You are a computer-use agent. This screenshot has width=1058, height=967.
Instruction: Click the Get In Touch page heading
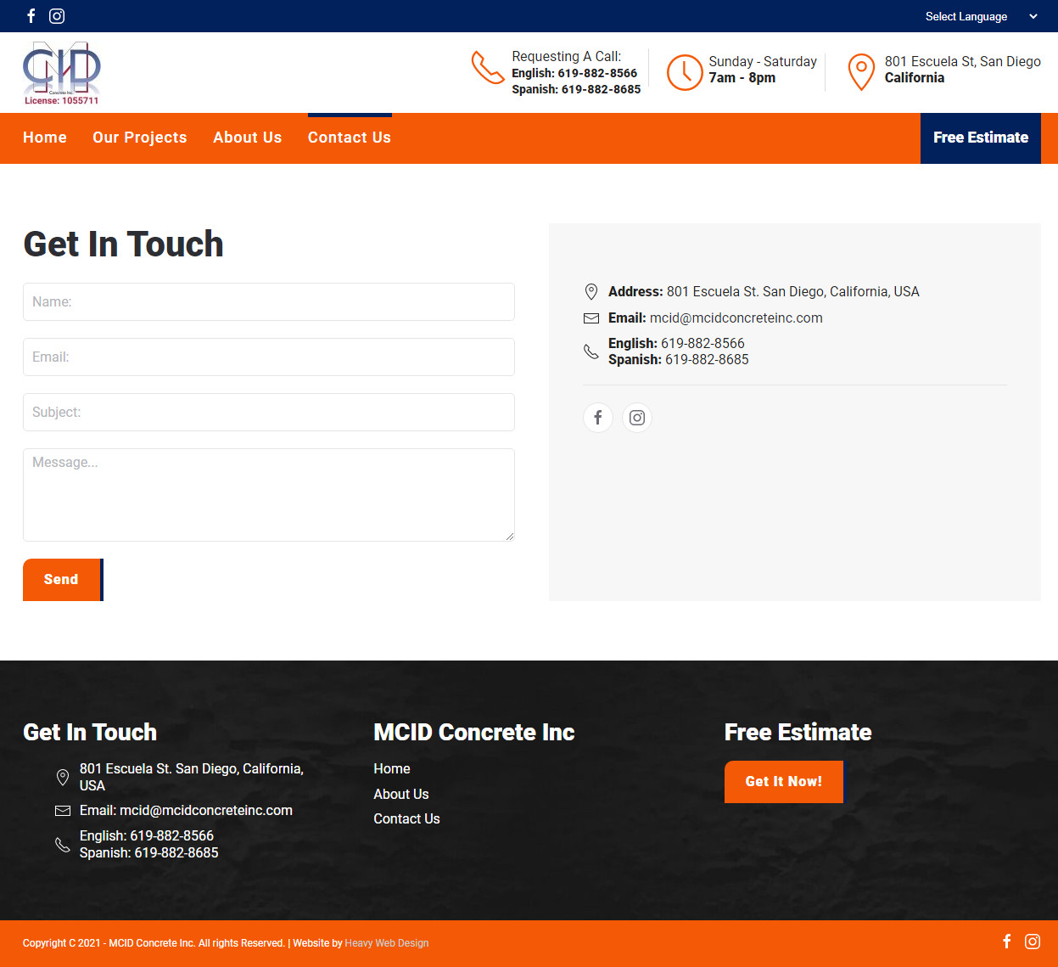click(124, 244)
